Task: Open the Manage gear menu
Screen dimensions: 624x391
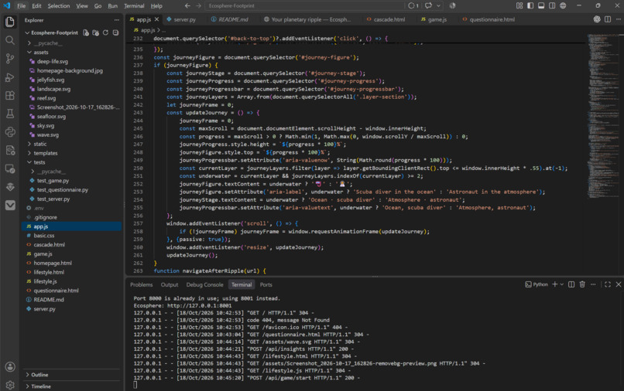Action: tap(10, 385)
